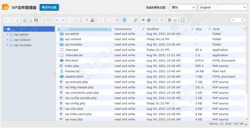
Task: Click the magnifier icon in the search box
Action: 233,20
